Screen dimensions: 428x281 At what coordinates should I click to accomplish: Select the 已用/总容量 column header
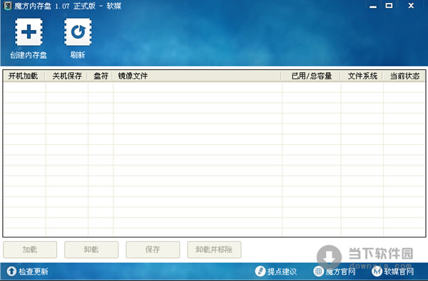311,76
